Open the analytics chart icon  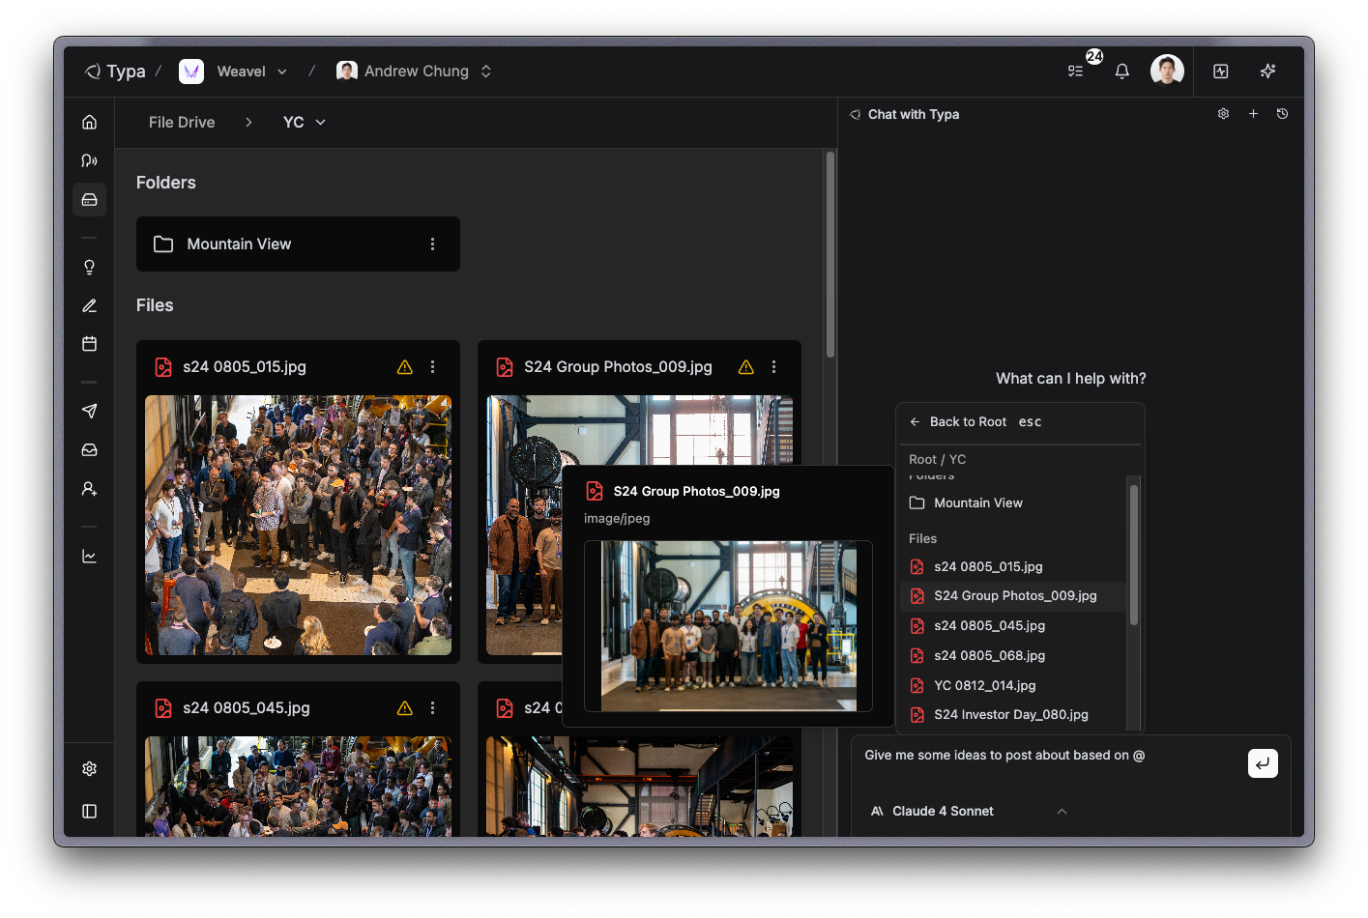tap(90, 557)
